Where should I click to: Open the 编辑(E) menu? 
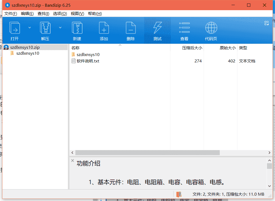point(27,14)
